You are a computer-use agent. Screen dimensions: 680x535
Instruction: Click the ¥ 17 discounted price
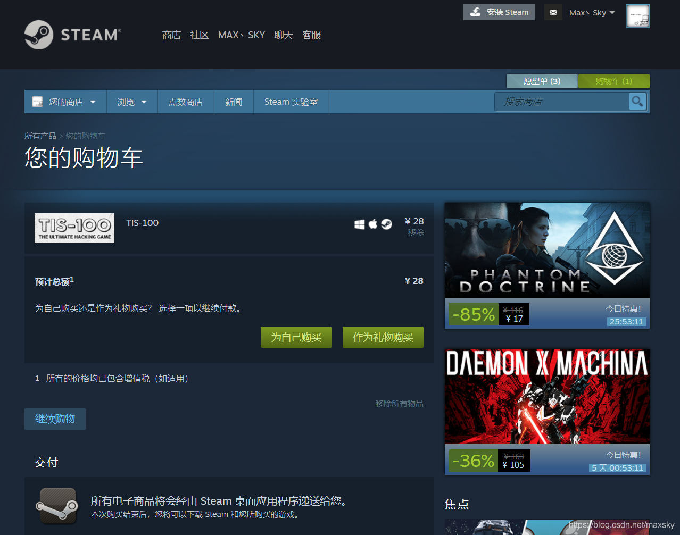514,319
